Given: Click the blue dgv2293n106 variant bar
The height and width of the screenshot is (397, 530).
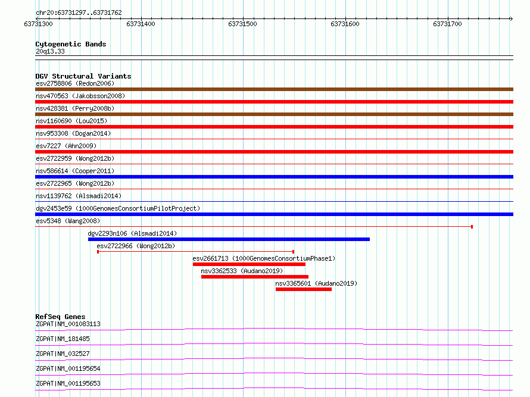Looking at the screenshot, I should (x=229, y=239).
